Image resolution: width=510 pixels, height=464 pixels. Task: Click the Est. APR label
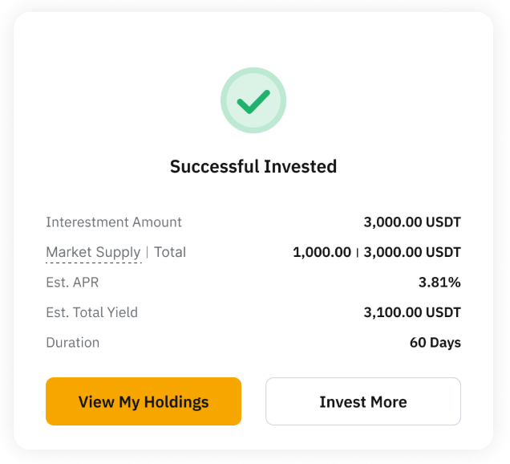click(72, 283)
